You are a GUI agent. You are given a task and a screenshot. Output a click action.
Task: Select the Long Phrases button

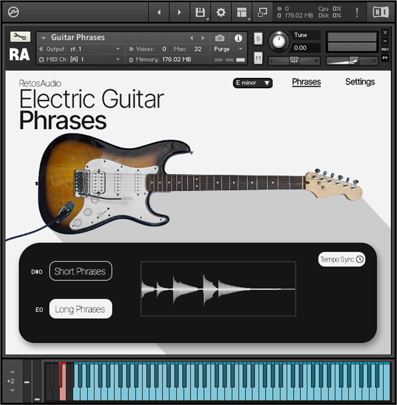[80, 309]
